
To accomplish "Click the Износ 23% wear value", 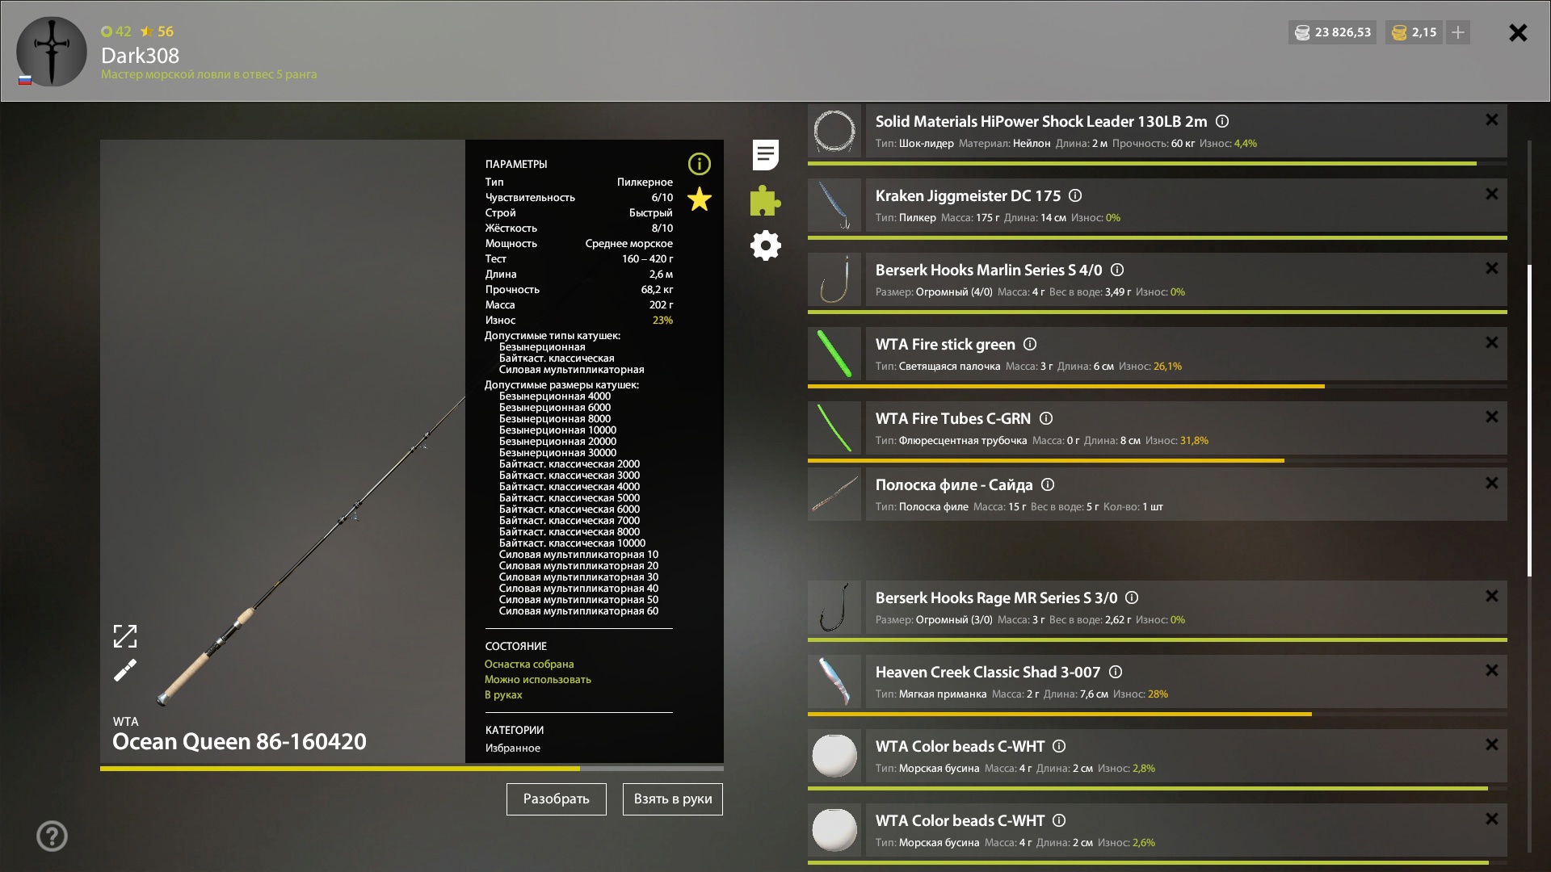I will [x=662, y=320].
